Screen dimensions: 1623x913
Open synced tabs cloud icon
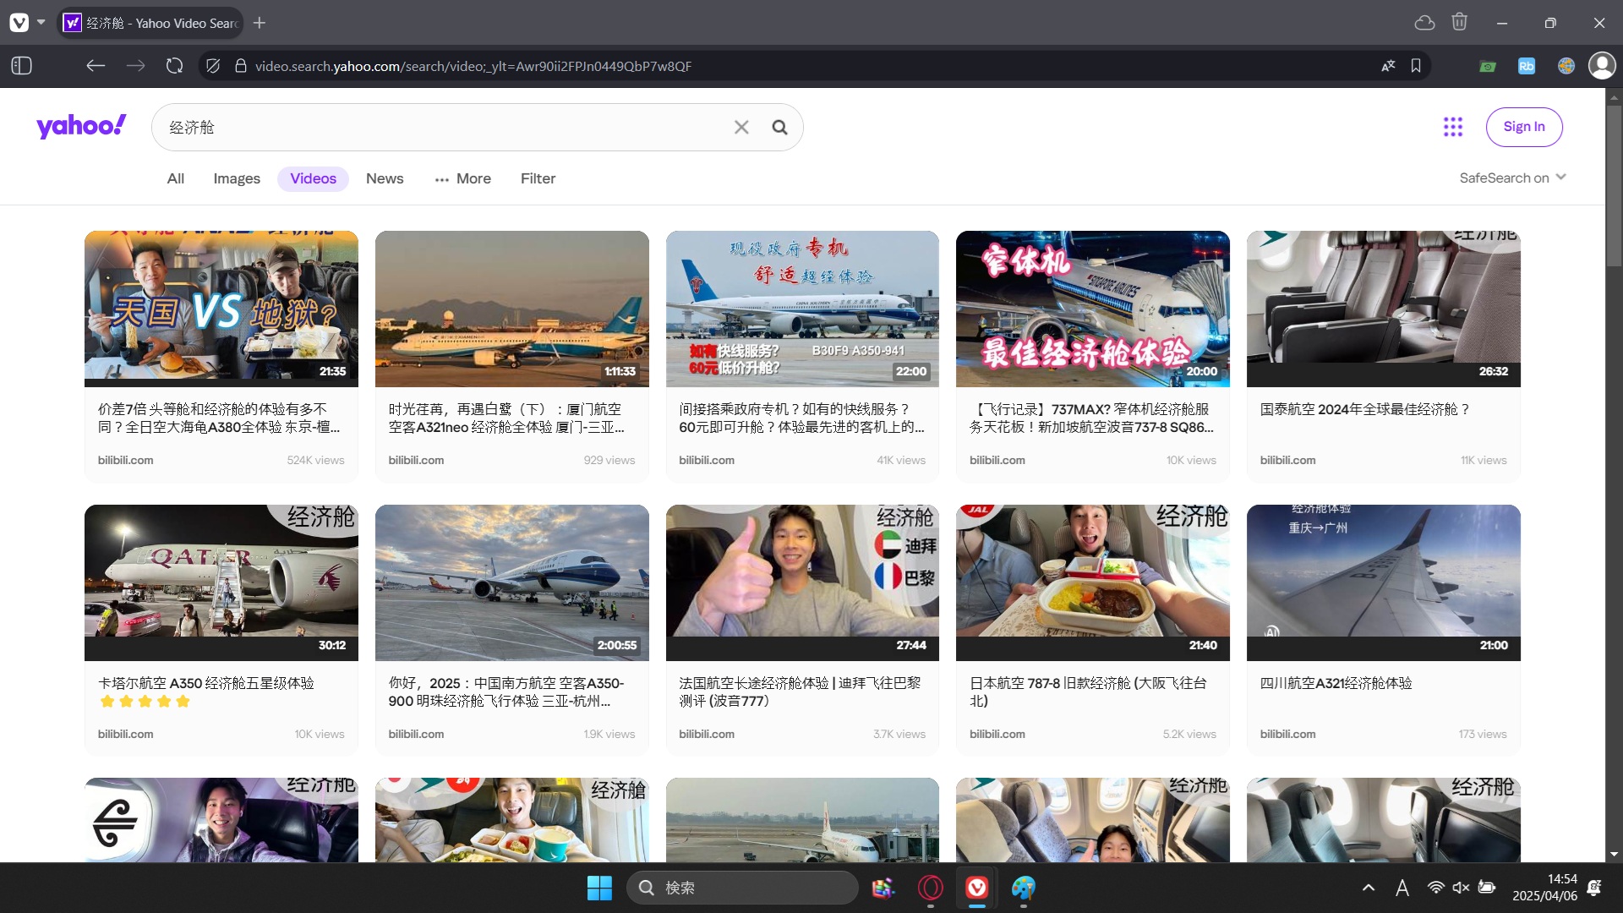click(x=1424, y=23)
